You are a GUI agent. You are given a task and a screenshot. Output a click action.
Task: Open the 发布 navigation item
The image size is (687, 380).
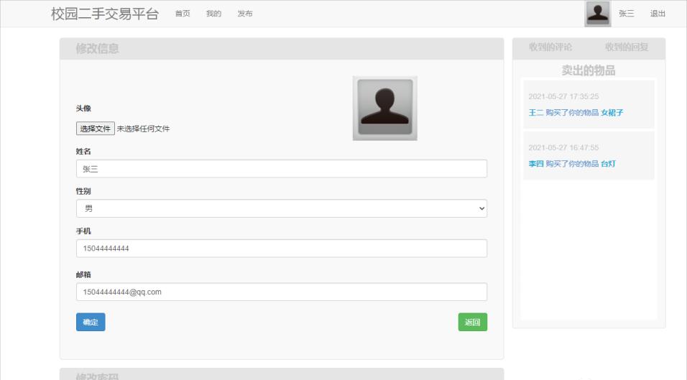245,14
